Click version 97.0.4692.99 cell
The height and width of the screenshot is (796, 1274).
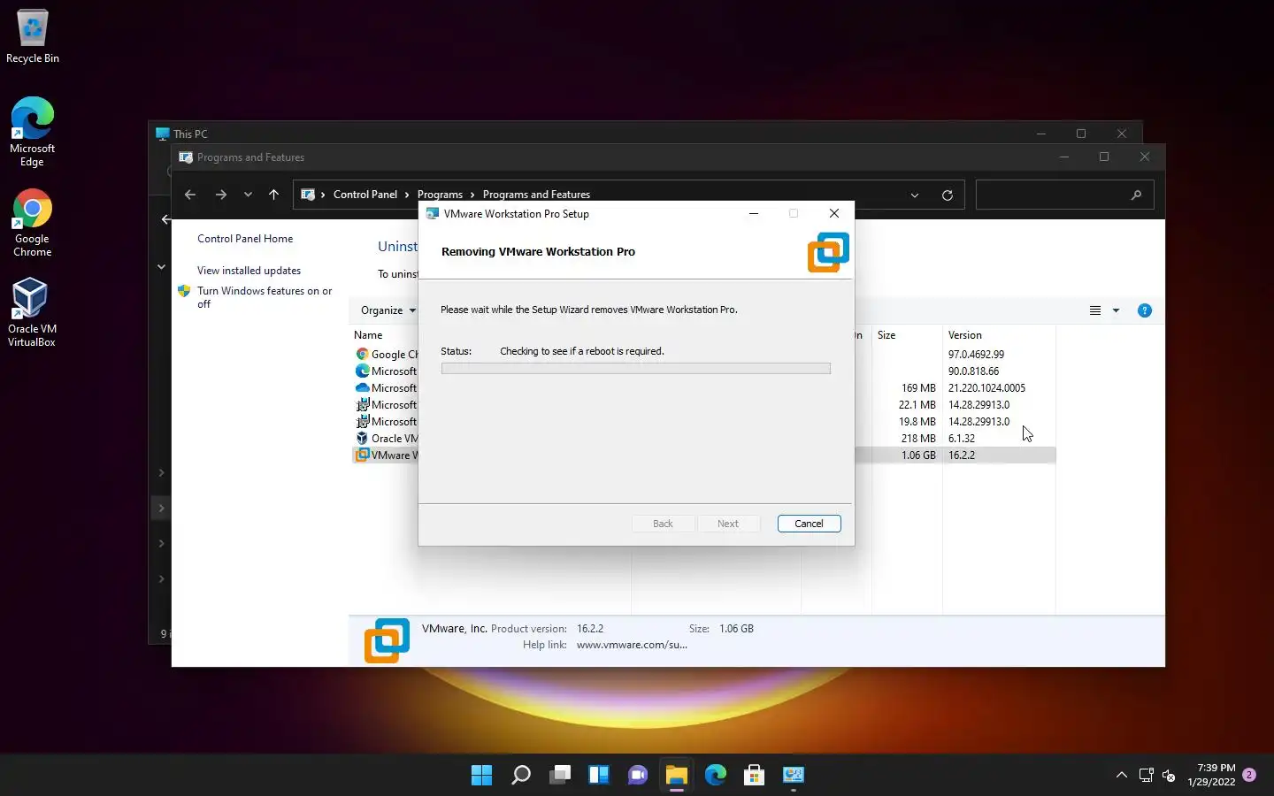(976, 354)
